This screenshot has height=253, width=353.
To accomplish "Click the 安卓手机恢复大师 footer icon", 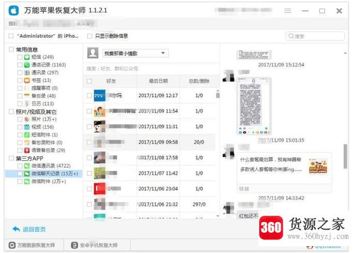I will pyautogui.click(x=75, y=245).
